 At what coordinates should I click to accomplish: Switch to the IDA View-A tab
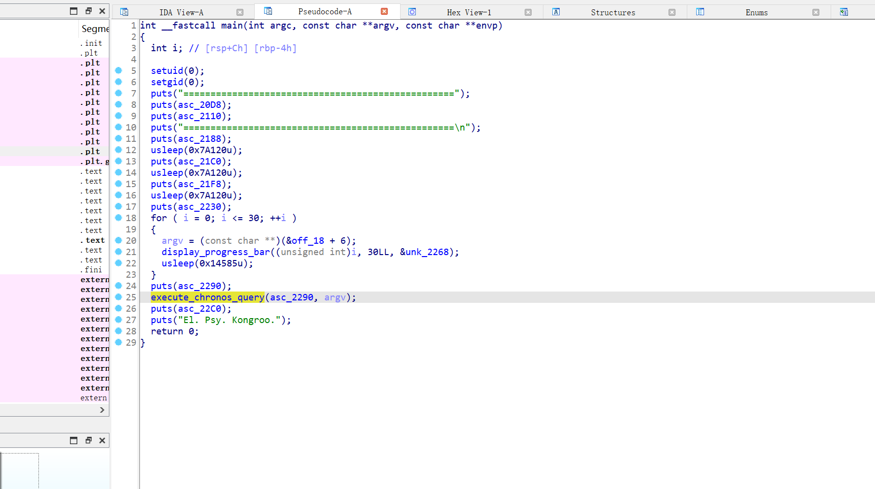point(181,12)
